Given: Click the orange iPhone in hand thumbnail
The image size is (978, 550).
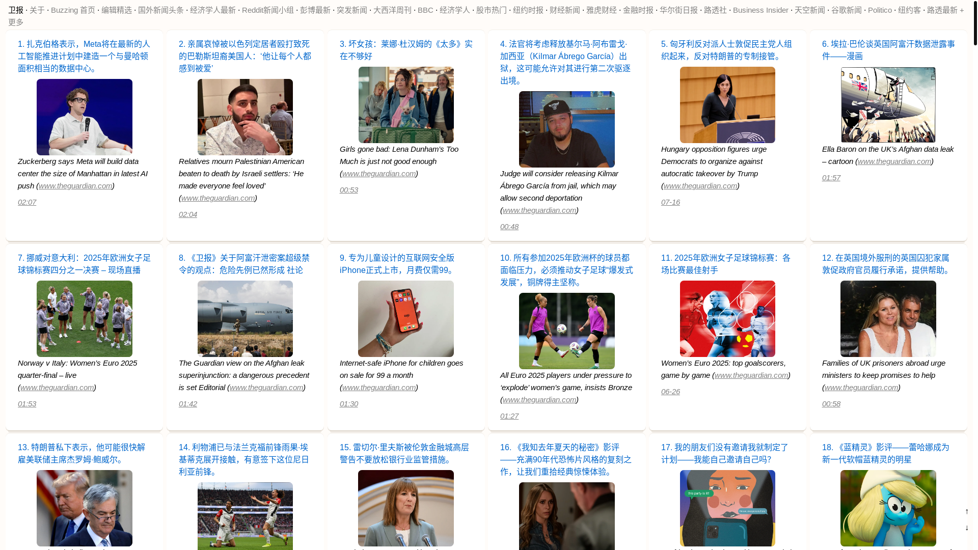Looking at the screenshot, I should pos(406,319).
